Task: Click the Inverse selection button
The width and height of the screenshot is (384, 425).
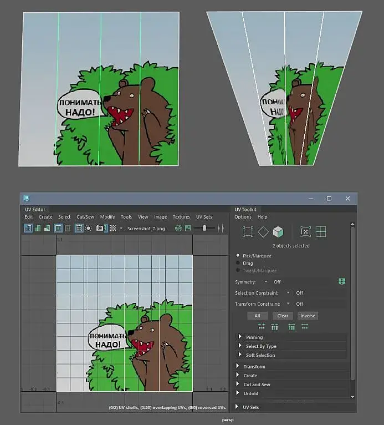Action: pyautogui.click(x=308, y=316)
